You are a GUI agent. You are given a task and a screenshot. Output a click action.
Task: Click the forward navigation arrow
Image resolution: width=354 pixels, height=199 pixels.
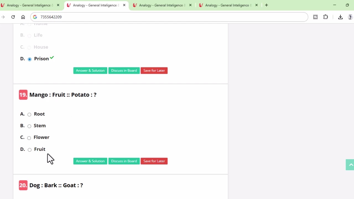click(3, 17)
